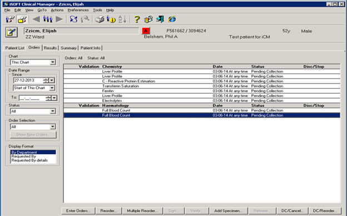Open the Preferences menu
This screenshot has height=216, width=347.
[x=78, y=10]
